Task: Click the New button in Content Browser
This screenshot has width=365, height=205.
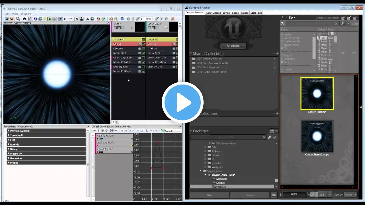Action: click(209, 195)
